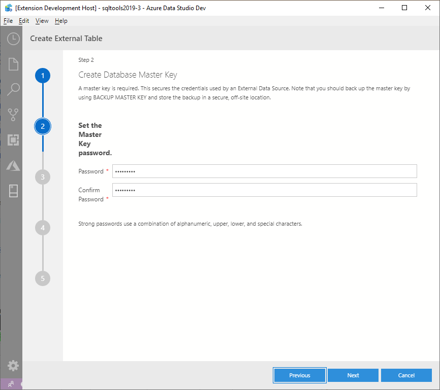
Task: Open the Explorer file icon
Action: (13, 64)
